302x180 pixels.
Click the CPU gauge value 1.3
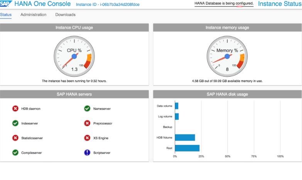point(74,69)
